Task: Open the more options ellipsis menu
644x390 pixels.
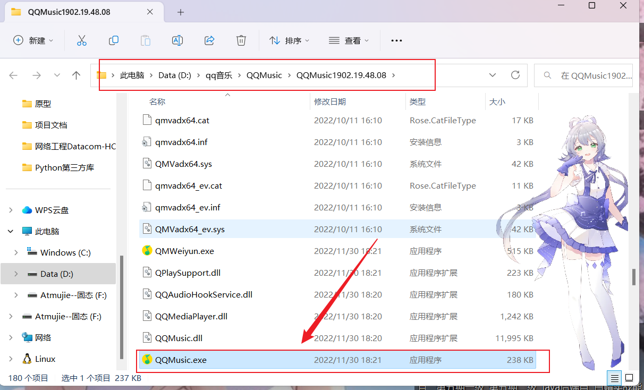Action: (x=396, y=40)
